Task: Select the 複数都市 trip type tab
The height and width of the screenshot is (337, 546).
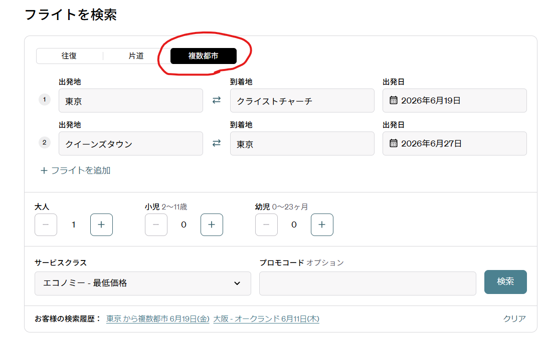Action: click(x=203, y=56)
